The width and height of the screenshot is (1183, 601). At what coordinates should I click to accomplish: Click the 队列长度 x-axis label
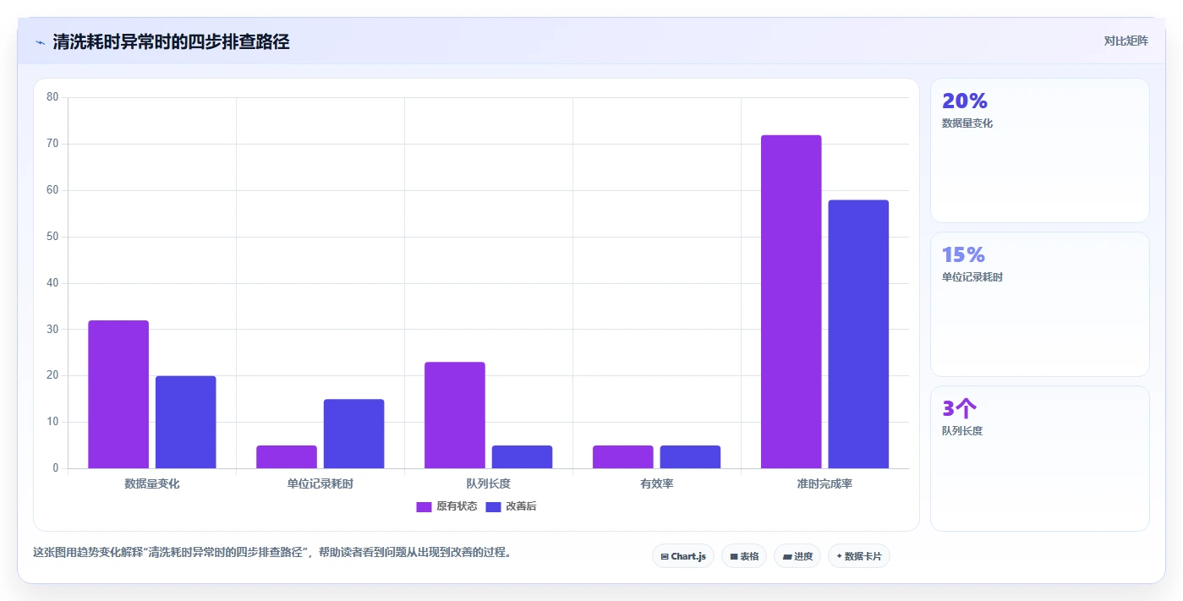[489, 484]
